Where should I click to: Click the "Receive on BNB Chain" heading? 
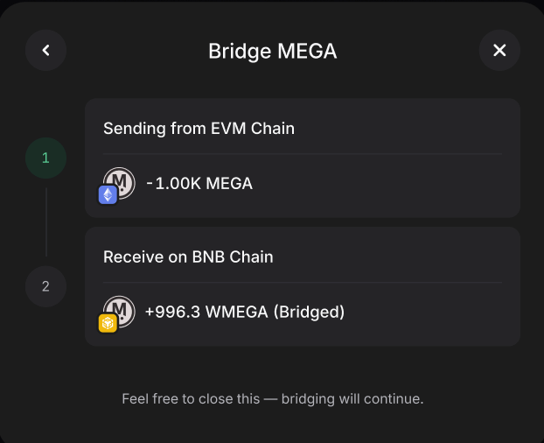coord(188,257)
